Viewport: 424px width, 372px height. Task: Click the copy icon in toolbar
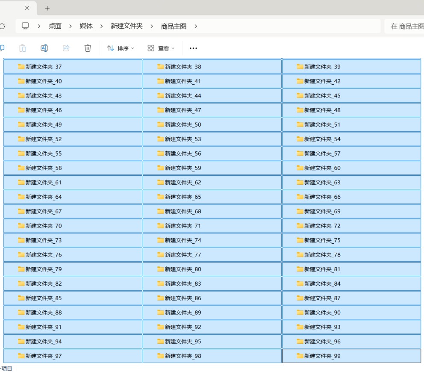pyautogui.click(x=2, y=48)
